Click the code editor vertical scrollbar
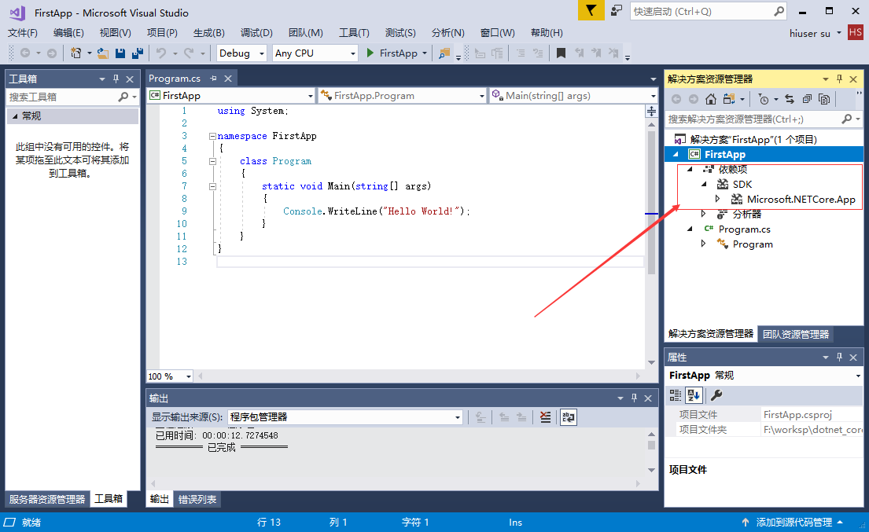Image resolution: width=869 pixels, height=532 pixels. [x=651, y=236]
